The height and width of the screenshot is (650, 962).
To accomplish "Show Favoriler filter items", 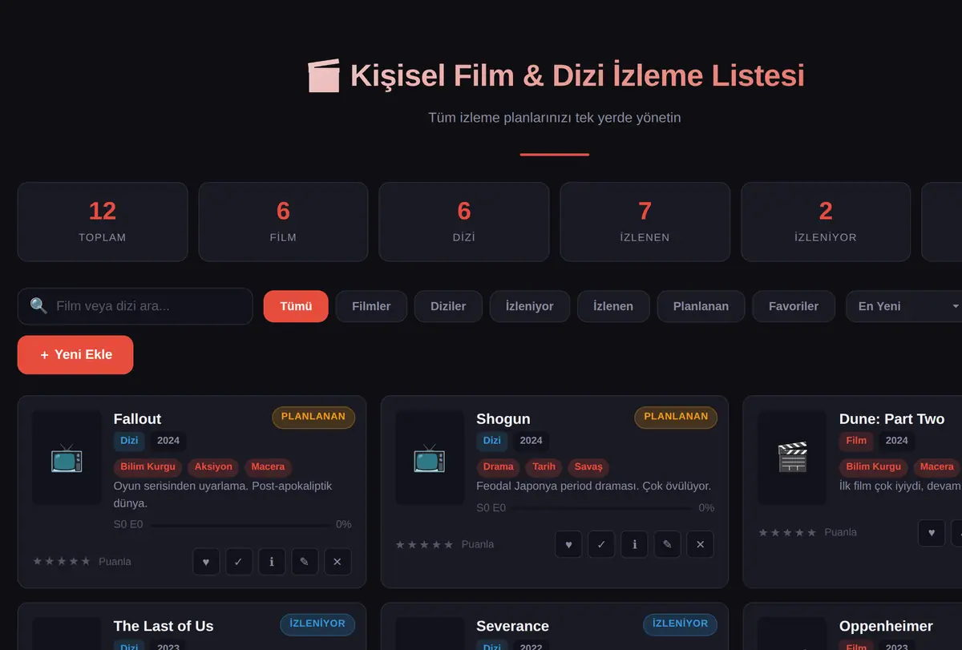I will [x=794, y=306].
